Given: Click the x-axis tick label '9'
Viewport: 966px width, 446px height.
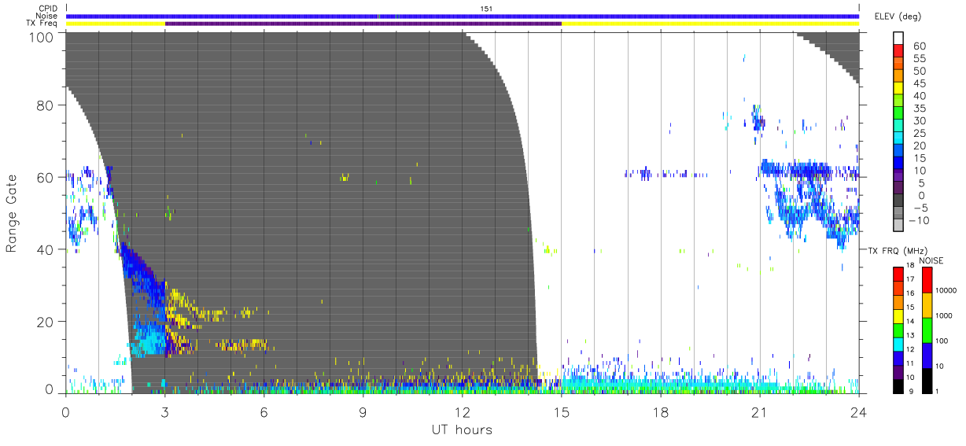Looking at the screenshot, I should click(363, 411).
